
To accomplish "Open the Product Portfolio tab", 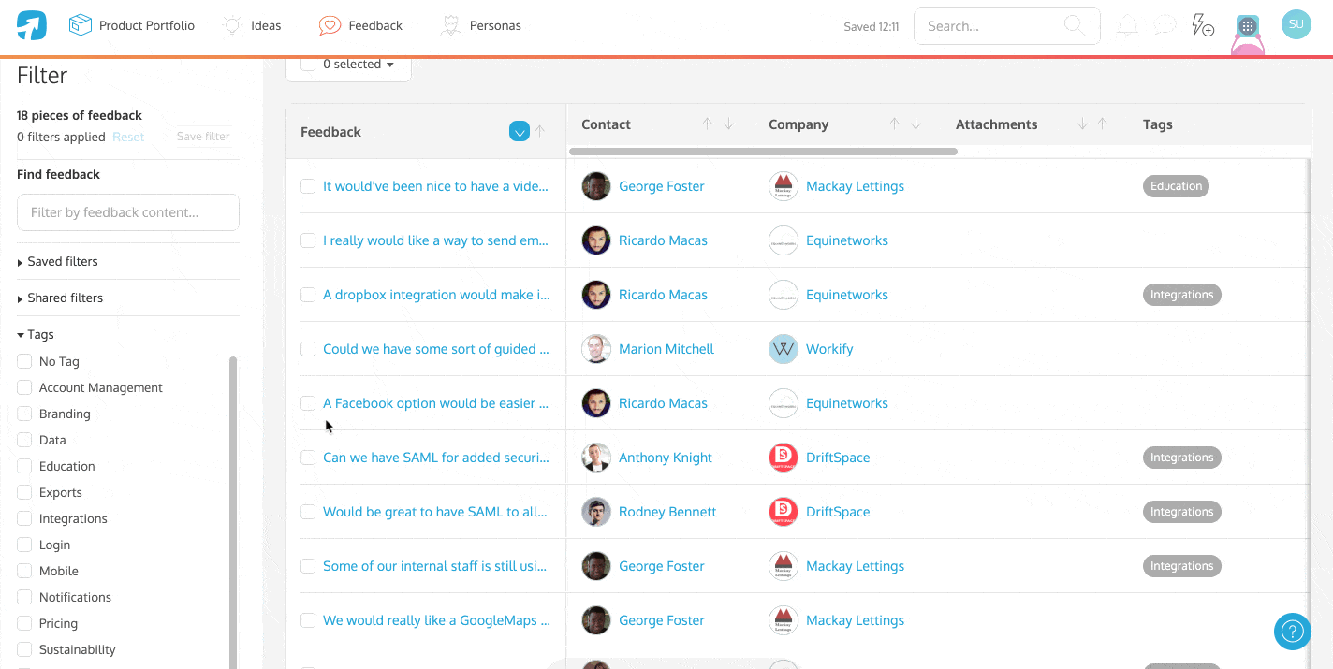I will pyautogui.click(x=132, y=25).
